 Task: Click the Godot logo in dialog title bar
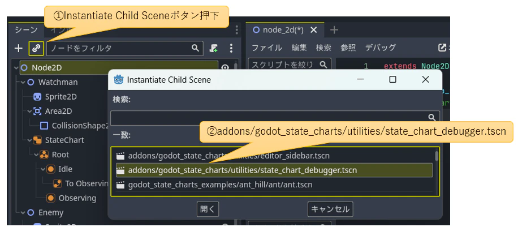click(x=119, y=80)
